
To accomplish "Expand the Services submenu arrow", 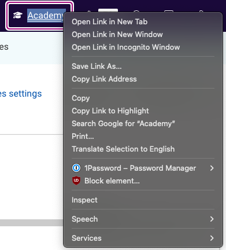I will (x=212, y=238).
